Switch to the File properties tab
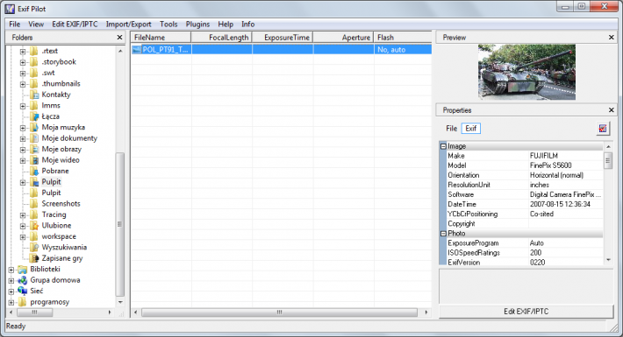The image size is (623, 337). [x=451, y=129]
